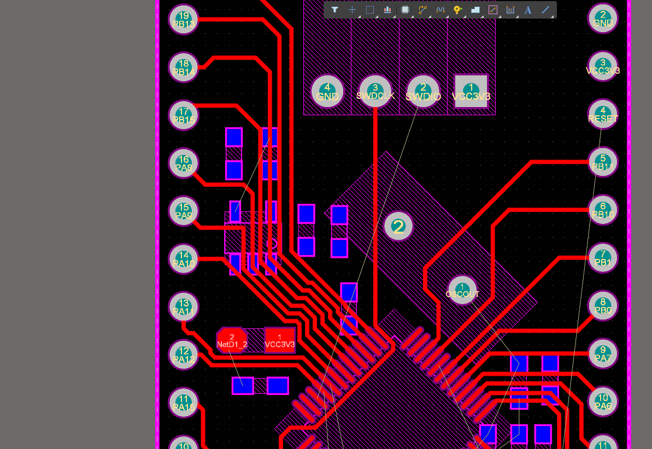
Task: Click pad 15 PA9
Action: click(184, 211)
